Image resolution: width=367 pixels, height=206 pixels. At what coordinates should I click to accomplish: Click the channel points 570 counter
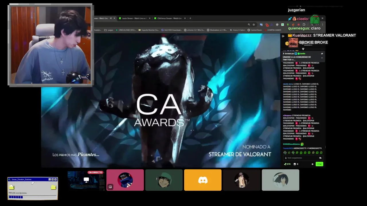tap(287, 164)
